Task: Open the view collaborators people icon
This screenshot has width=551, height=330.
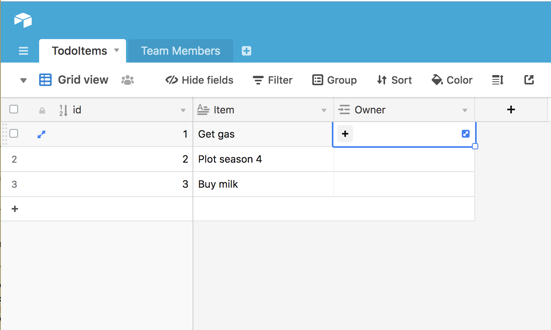Action: (x=128, y=80)
